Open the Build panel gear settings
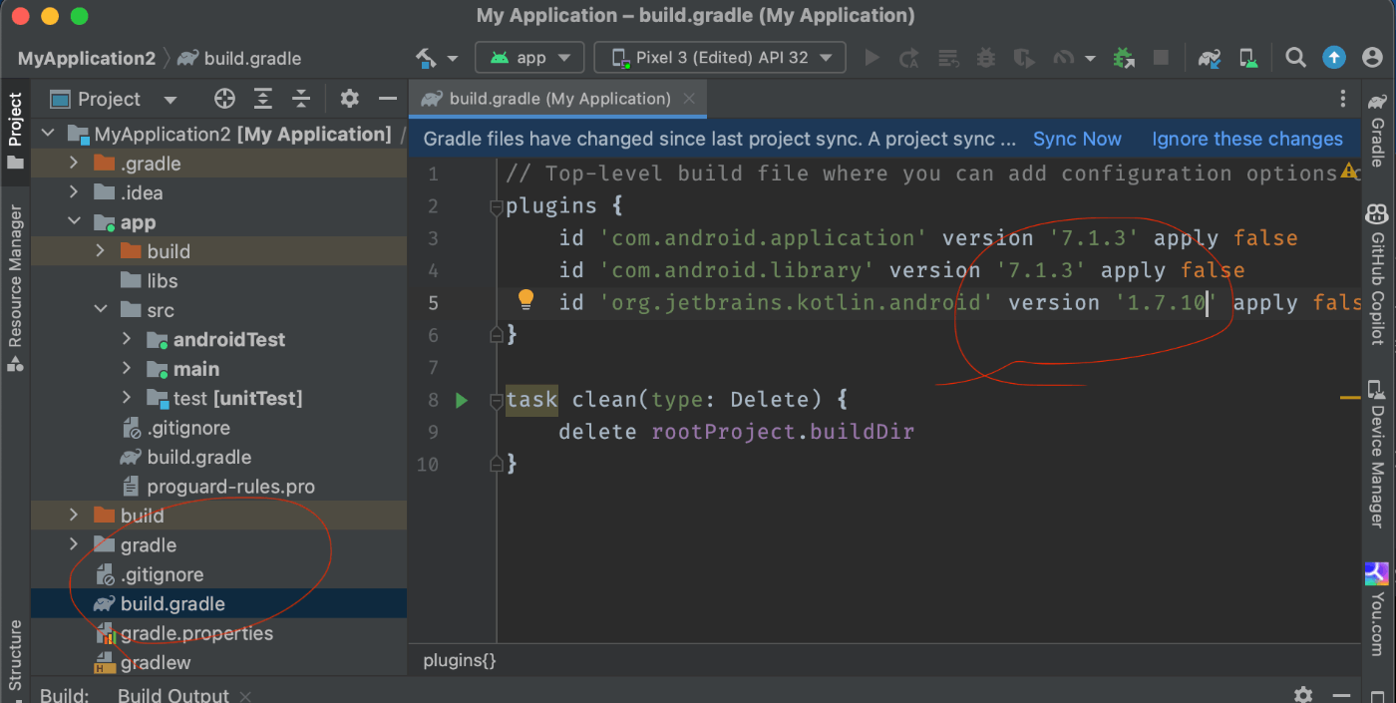1396x703 pixels. coord(1303,695)
